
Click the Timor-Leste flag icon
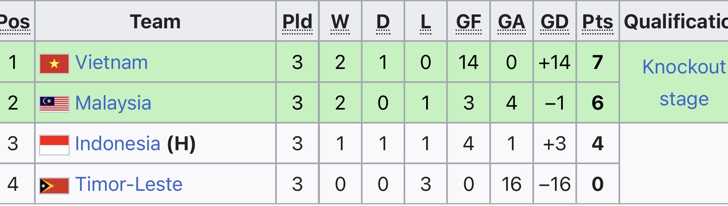[54, 185]
